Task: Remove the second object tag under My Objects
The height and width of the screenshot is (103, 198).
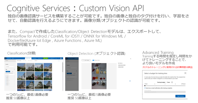Action: [123, 67]
